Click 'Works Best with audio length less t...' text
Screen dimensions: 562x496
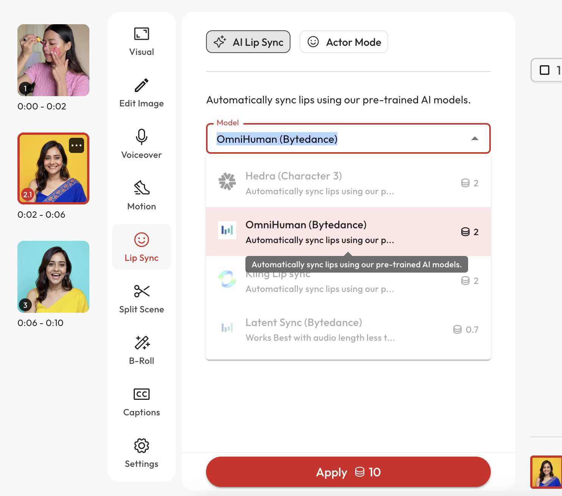(320, 338)
